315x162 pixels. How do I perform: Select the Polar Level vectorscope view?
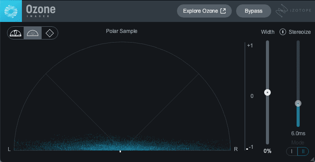click(16, 33)
